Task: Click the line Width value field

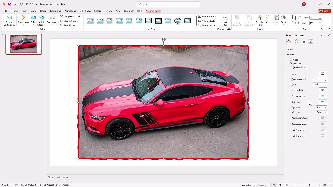Action: click(x=318, y=84)
